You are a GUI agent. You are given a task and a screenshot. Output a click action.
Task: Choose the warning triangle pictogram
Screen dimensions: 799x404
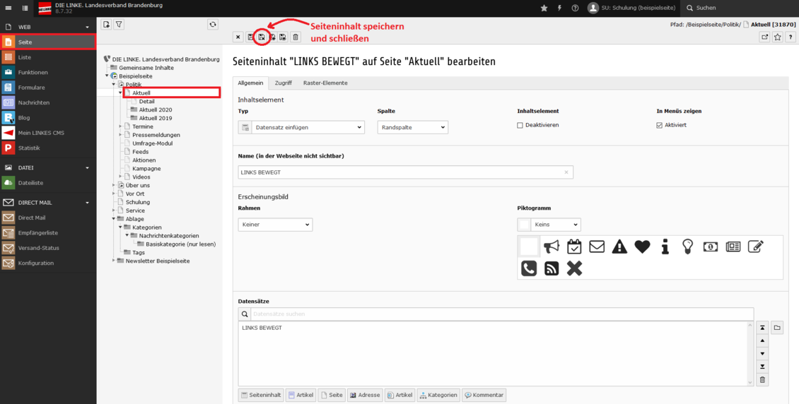click(619, 246)
